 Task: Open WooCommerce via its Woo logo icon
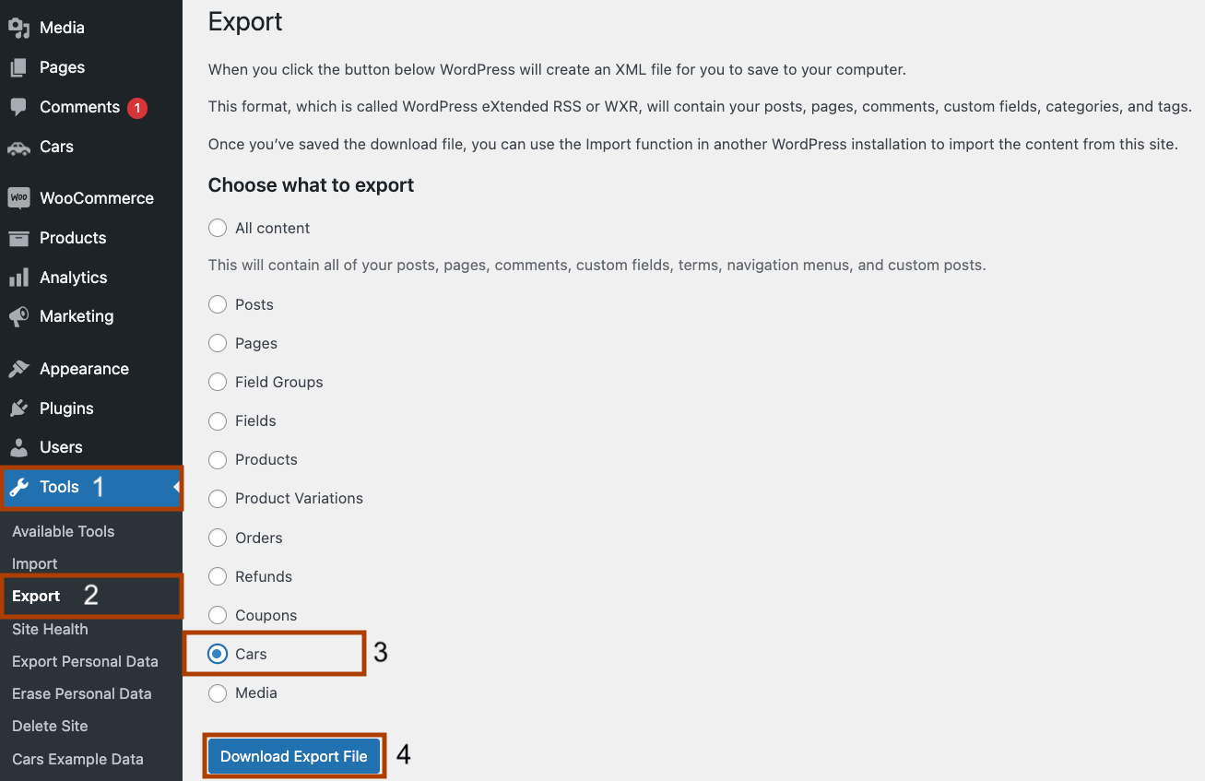coord(19,197)
